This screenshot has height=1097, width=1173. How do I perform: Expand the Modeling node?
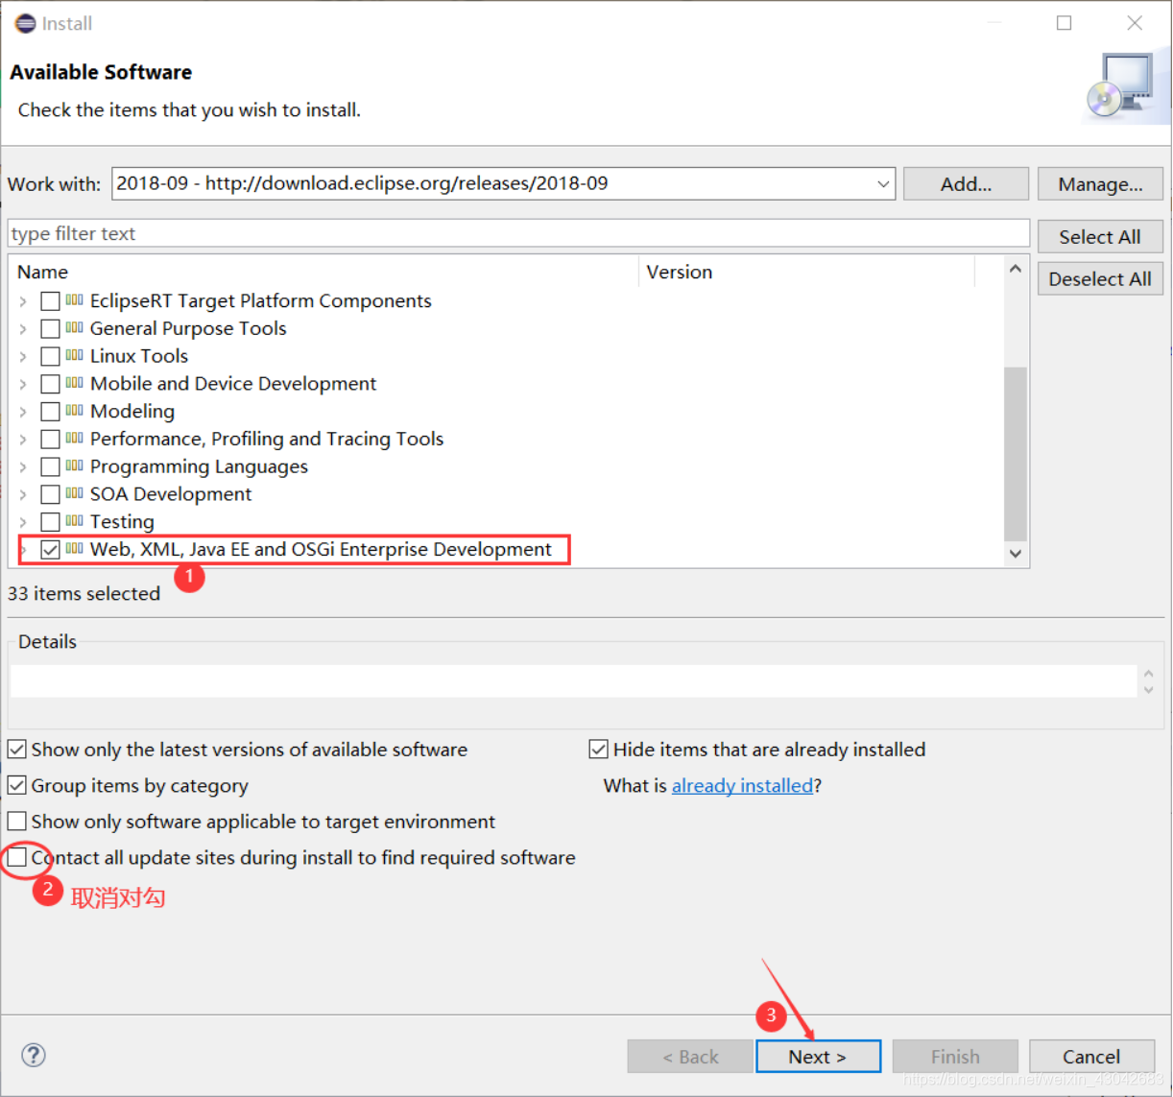(x=23, y=412)
